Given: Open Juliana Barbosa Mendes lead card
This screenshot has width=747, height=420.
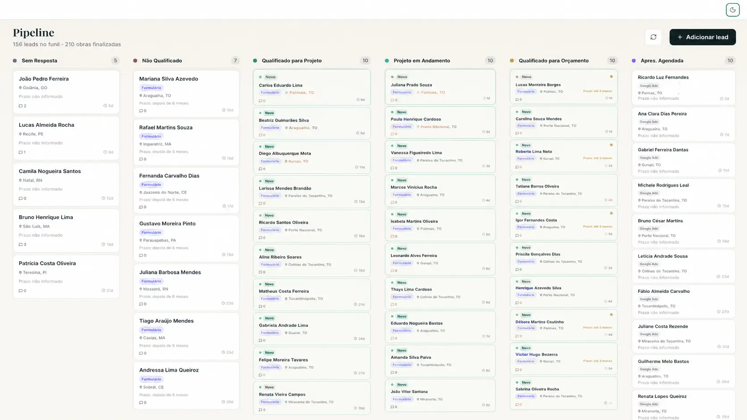Looking at the screenshot, I should point(186,287).
